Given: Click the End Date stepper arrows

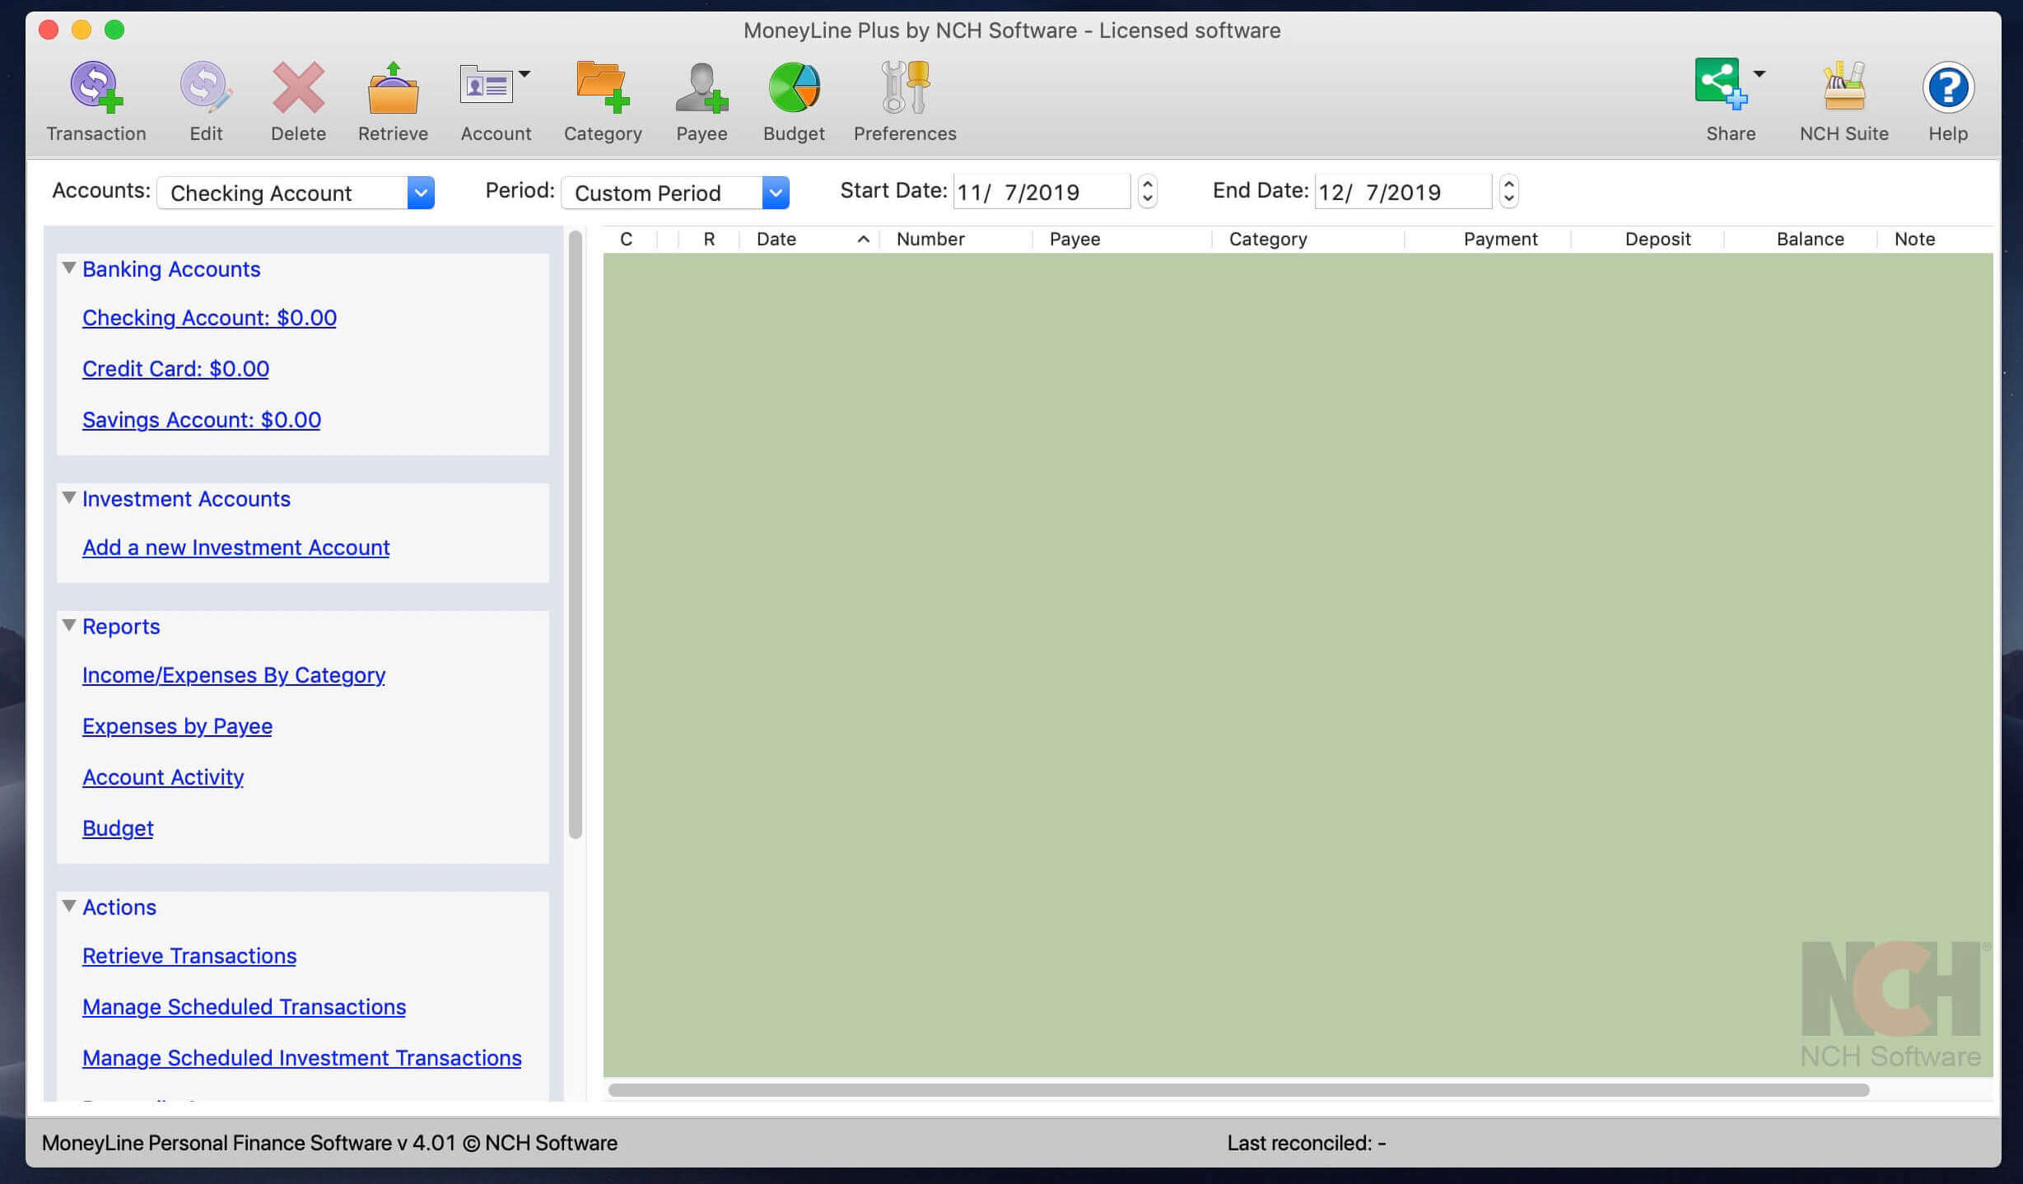Looking at the screenshot, I should [1508, 192].
